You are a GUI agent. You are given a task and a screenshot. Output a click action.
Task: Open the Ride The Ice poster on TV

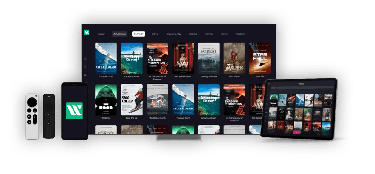click(x=132, y=100)
